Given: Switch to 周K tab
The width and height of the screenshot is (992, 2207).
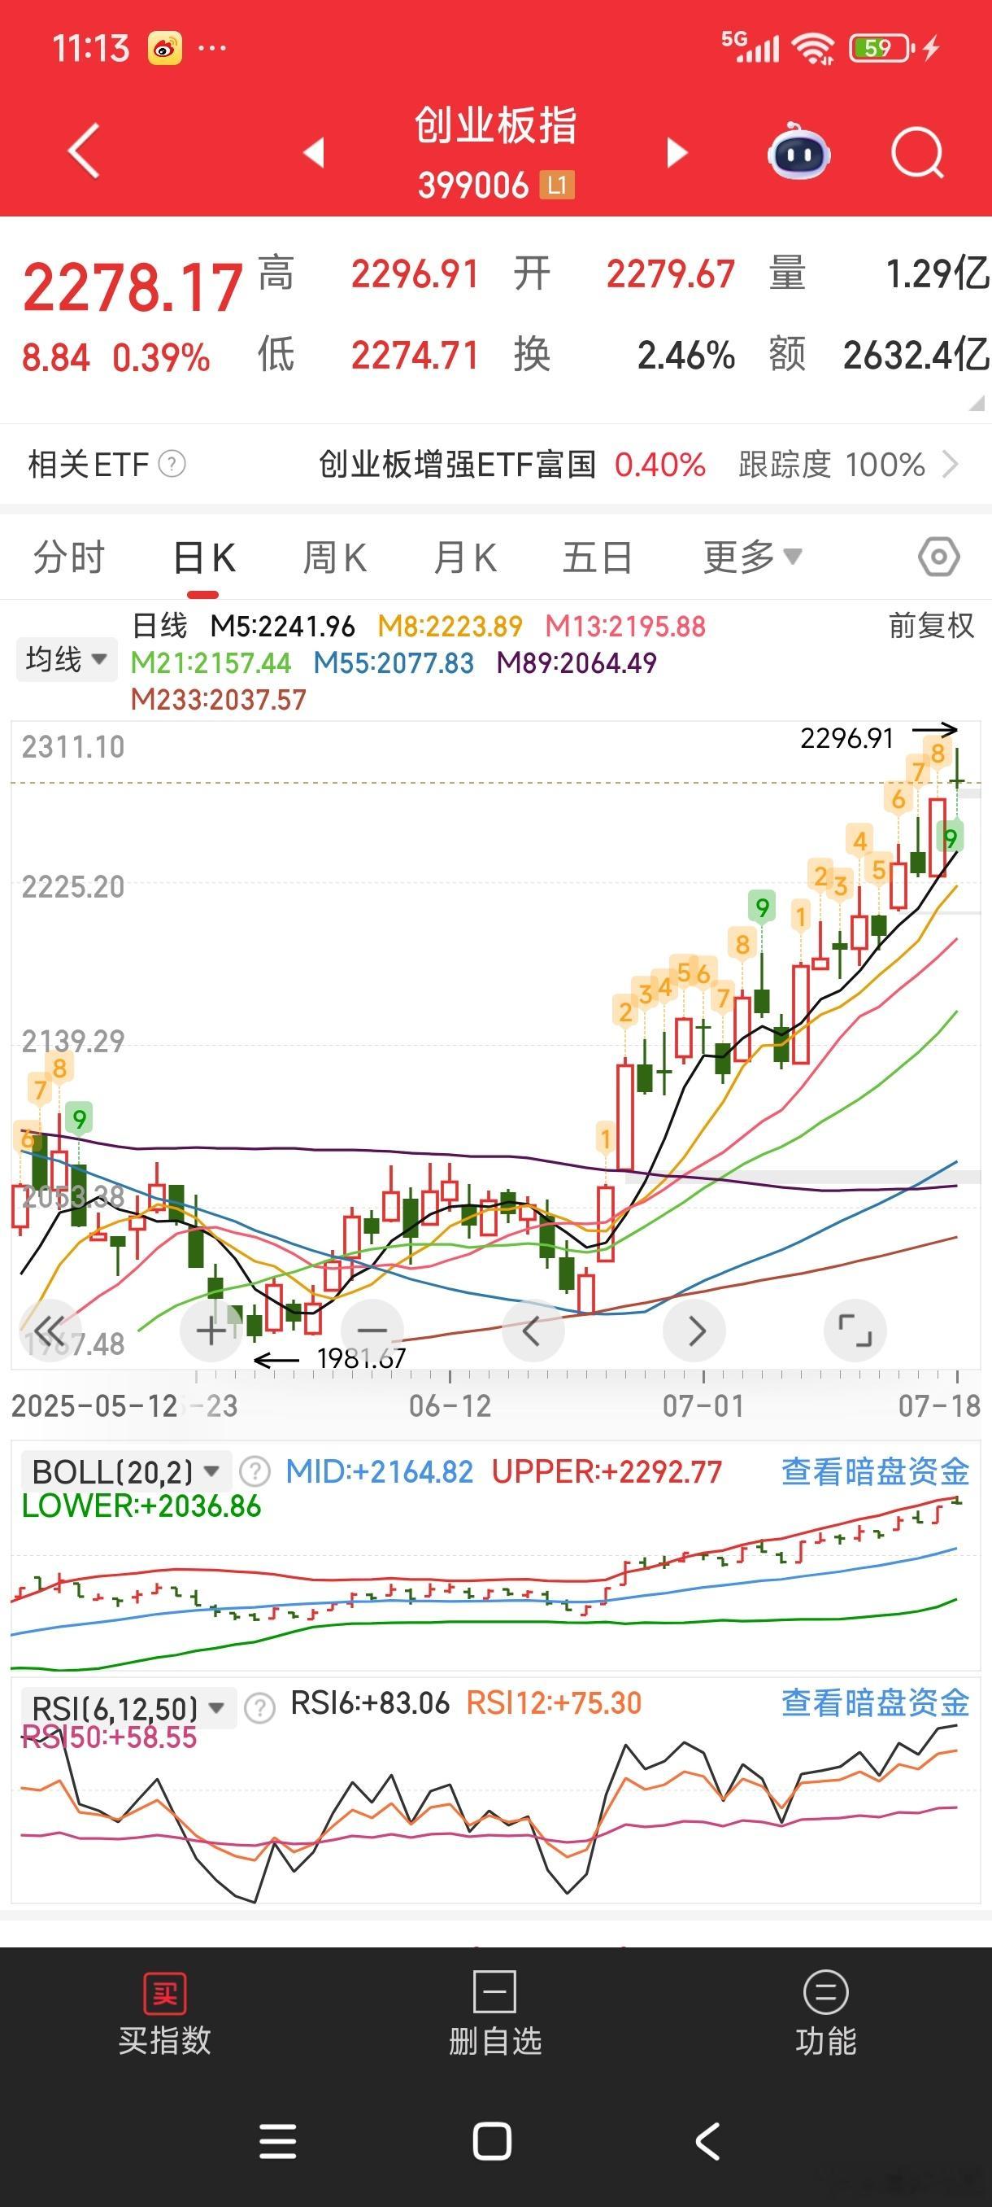Looking at the screenshot, I should pos(335,557).
